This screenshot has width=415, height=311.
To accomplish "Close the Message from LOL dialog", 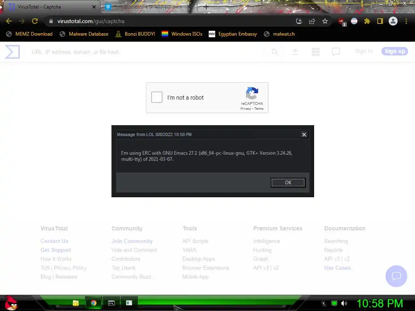I will click(x=304, y=134).
